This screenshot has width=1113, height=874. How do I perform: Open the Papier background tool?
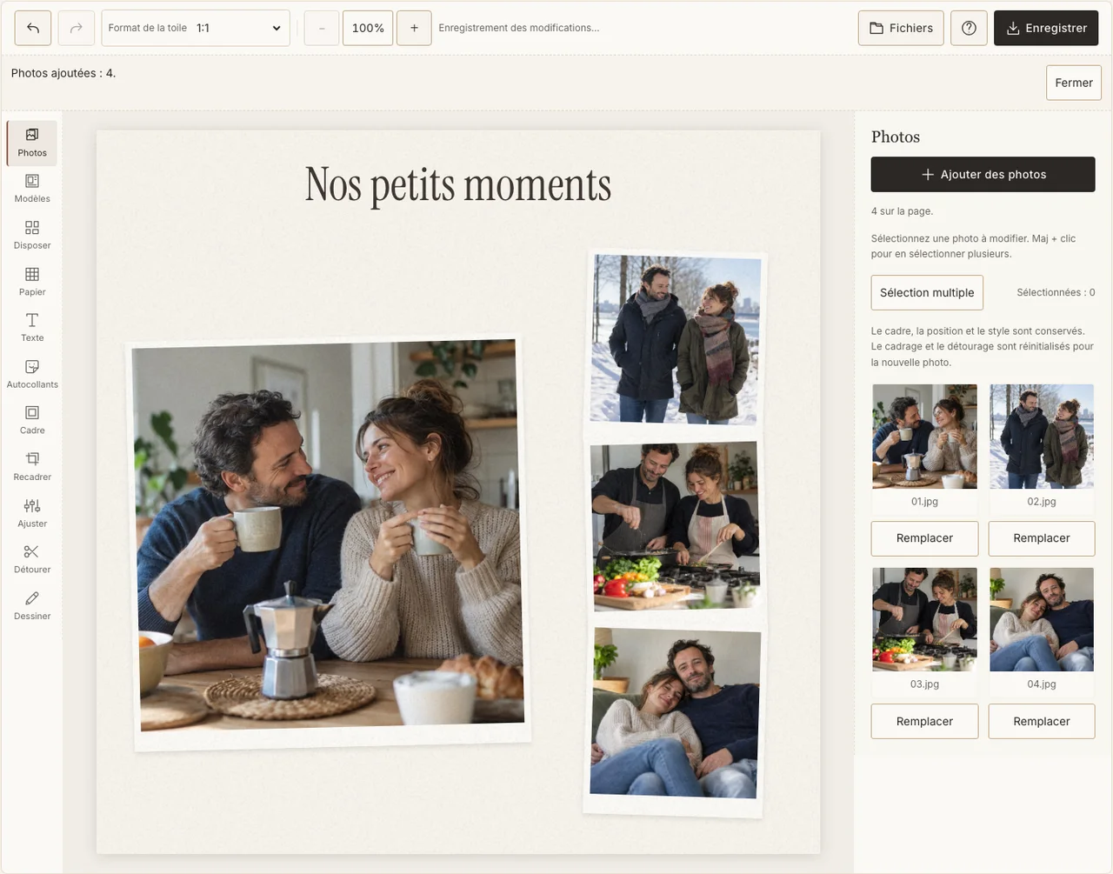[x=32, y=282]
